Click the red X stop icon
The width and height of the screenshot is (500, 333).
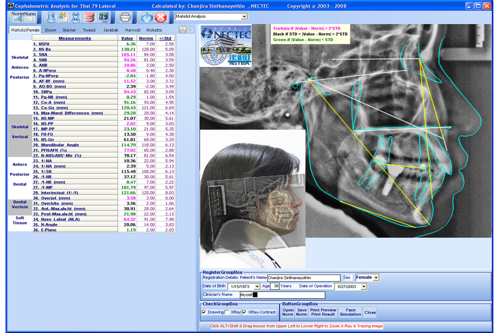point(161,17)
